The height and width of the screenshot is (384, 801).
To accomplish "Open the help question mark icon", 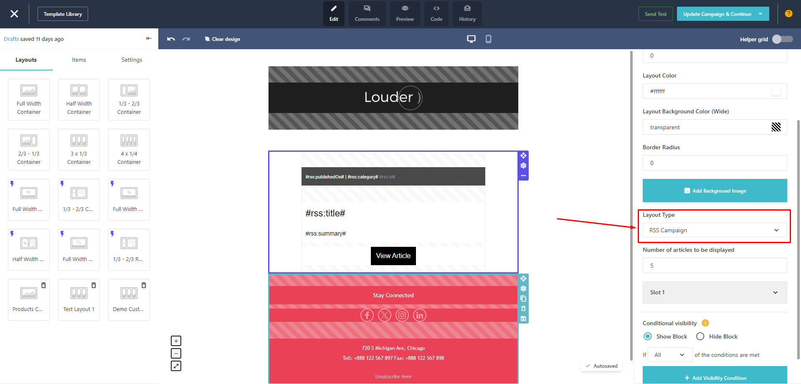I will pos(788,13).
